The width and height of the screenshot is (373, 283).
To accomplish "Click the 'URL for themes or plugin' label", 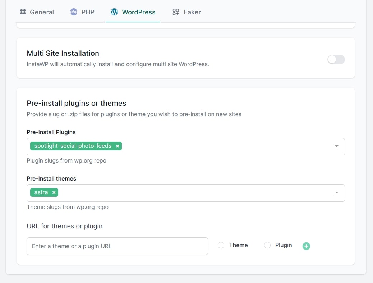I will pyautogui.click(x=64, y=226).
